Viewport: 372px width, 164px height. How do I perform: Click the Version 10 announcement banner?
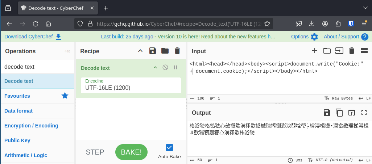(x=188, y=37)
